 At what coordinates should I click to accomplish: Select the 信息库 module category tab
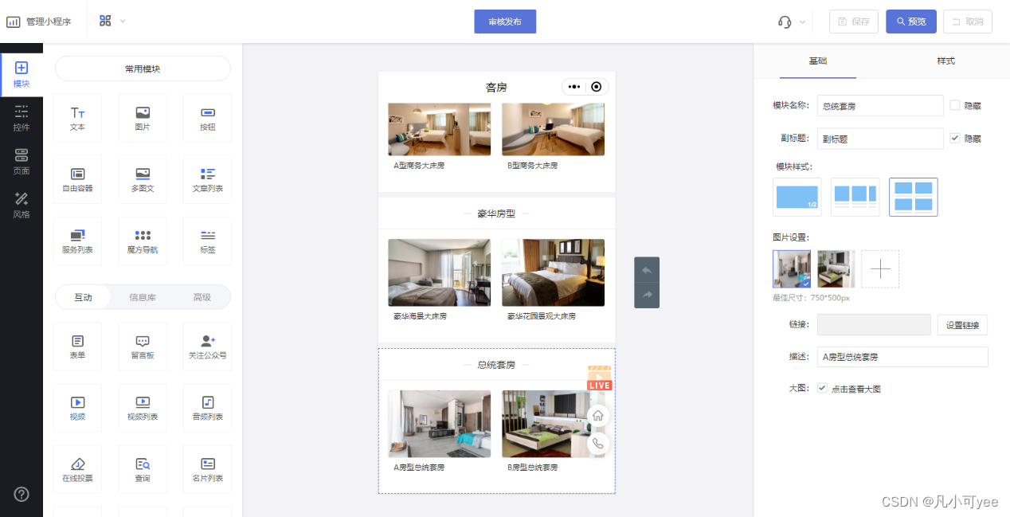[x=143, y=297]
